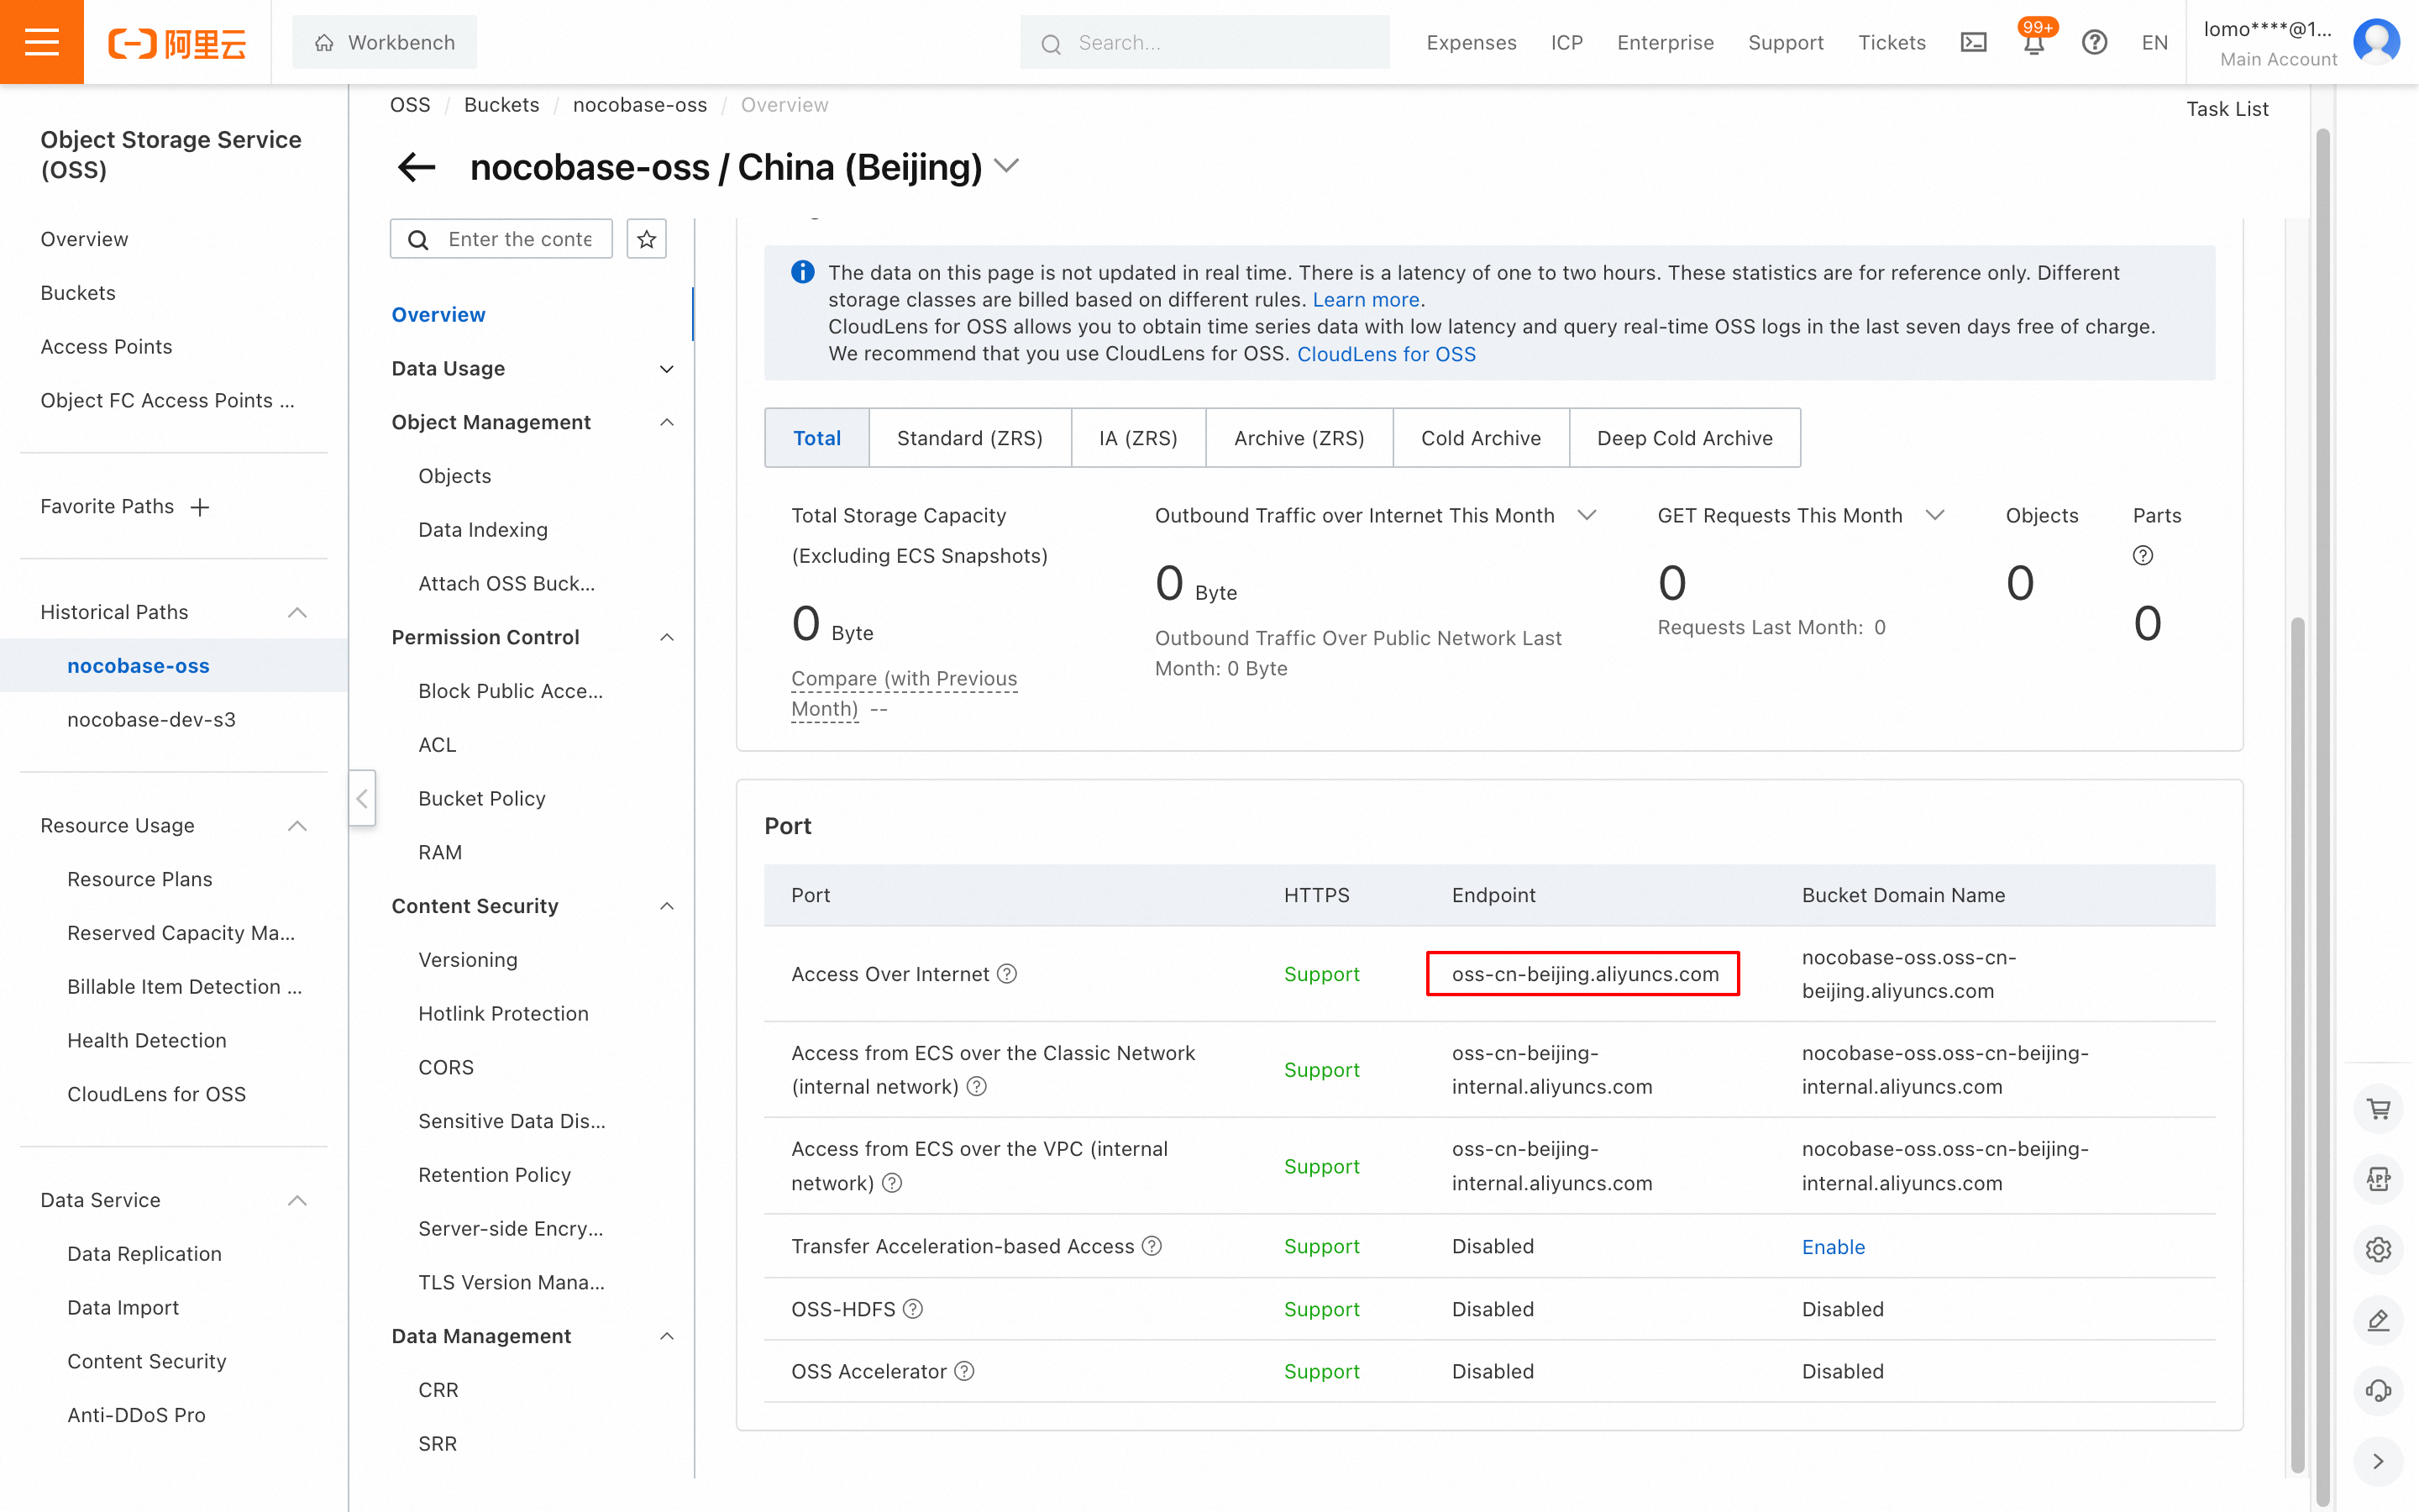Add a favorite path with plus icon
This screenshot has width=2419, height=1512.
pyautogui.click(x=200, y=507)
